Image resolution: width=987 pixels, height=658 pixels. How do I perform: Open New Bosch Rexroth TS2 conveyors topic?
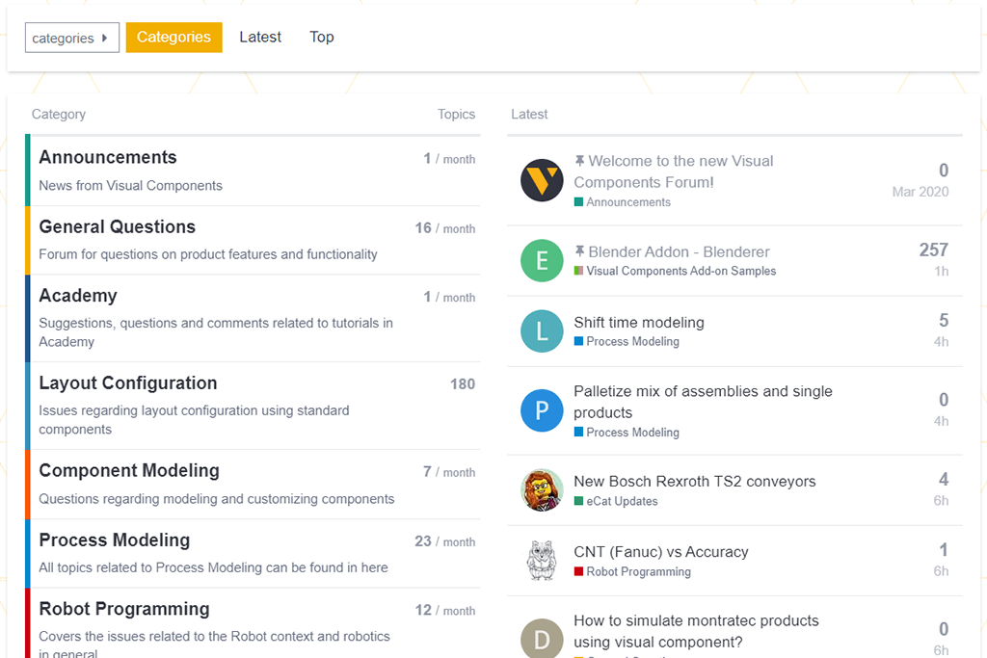click(x=694, y=482)
